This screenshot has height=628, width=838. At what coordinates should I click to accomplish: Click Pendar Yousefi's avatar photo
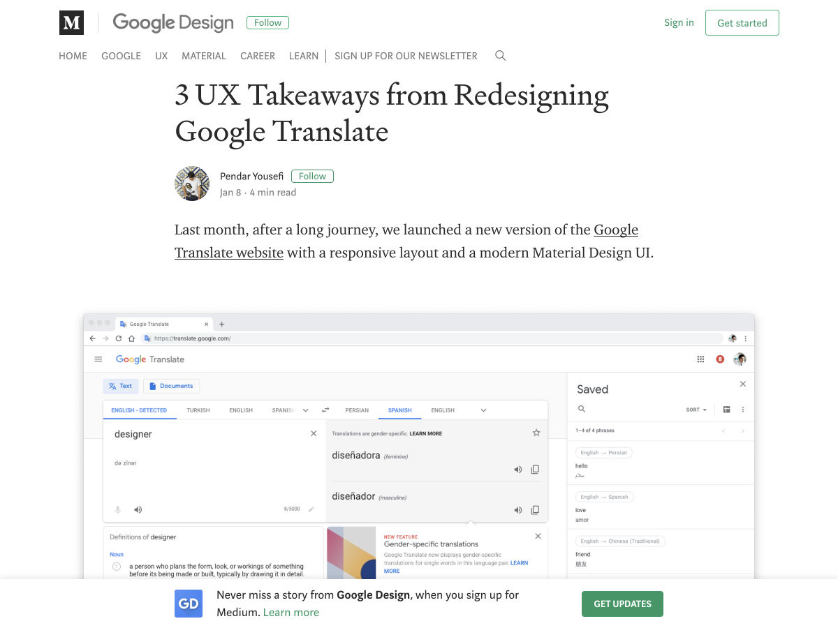click(x=192, y=184)
